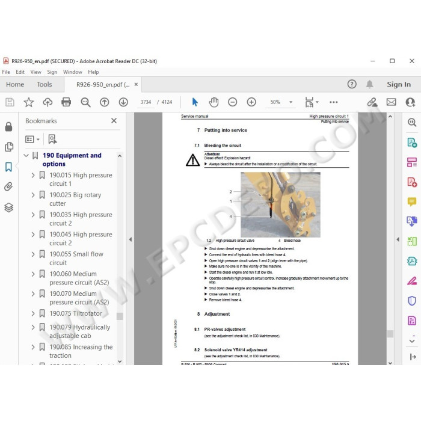Image resolution: width=421 pixels, height=421 pixels.
Task: Expand the 190.079 Hydraulically adjustable cab bookmark
Action: pyautogui.click(x=33, y=327)
